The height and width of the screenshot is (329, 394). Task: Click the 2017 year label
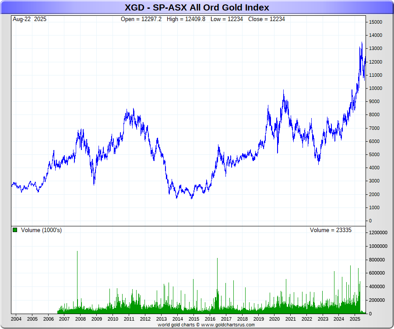(226, 319)
